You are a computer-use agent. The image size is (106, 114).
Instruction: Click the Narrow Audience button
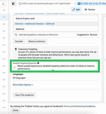point(37,41)
